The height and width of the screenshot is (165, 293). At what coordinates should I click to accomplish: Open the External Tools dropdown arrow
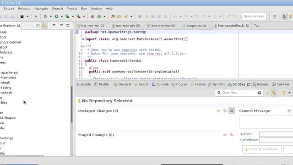click(x=84, y=16)
